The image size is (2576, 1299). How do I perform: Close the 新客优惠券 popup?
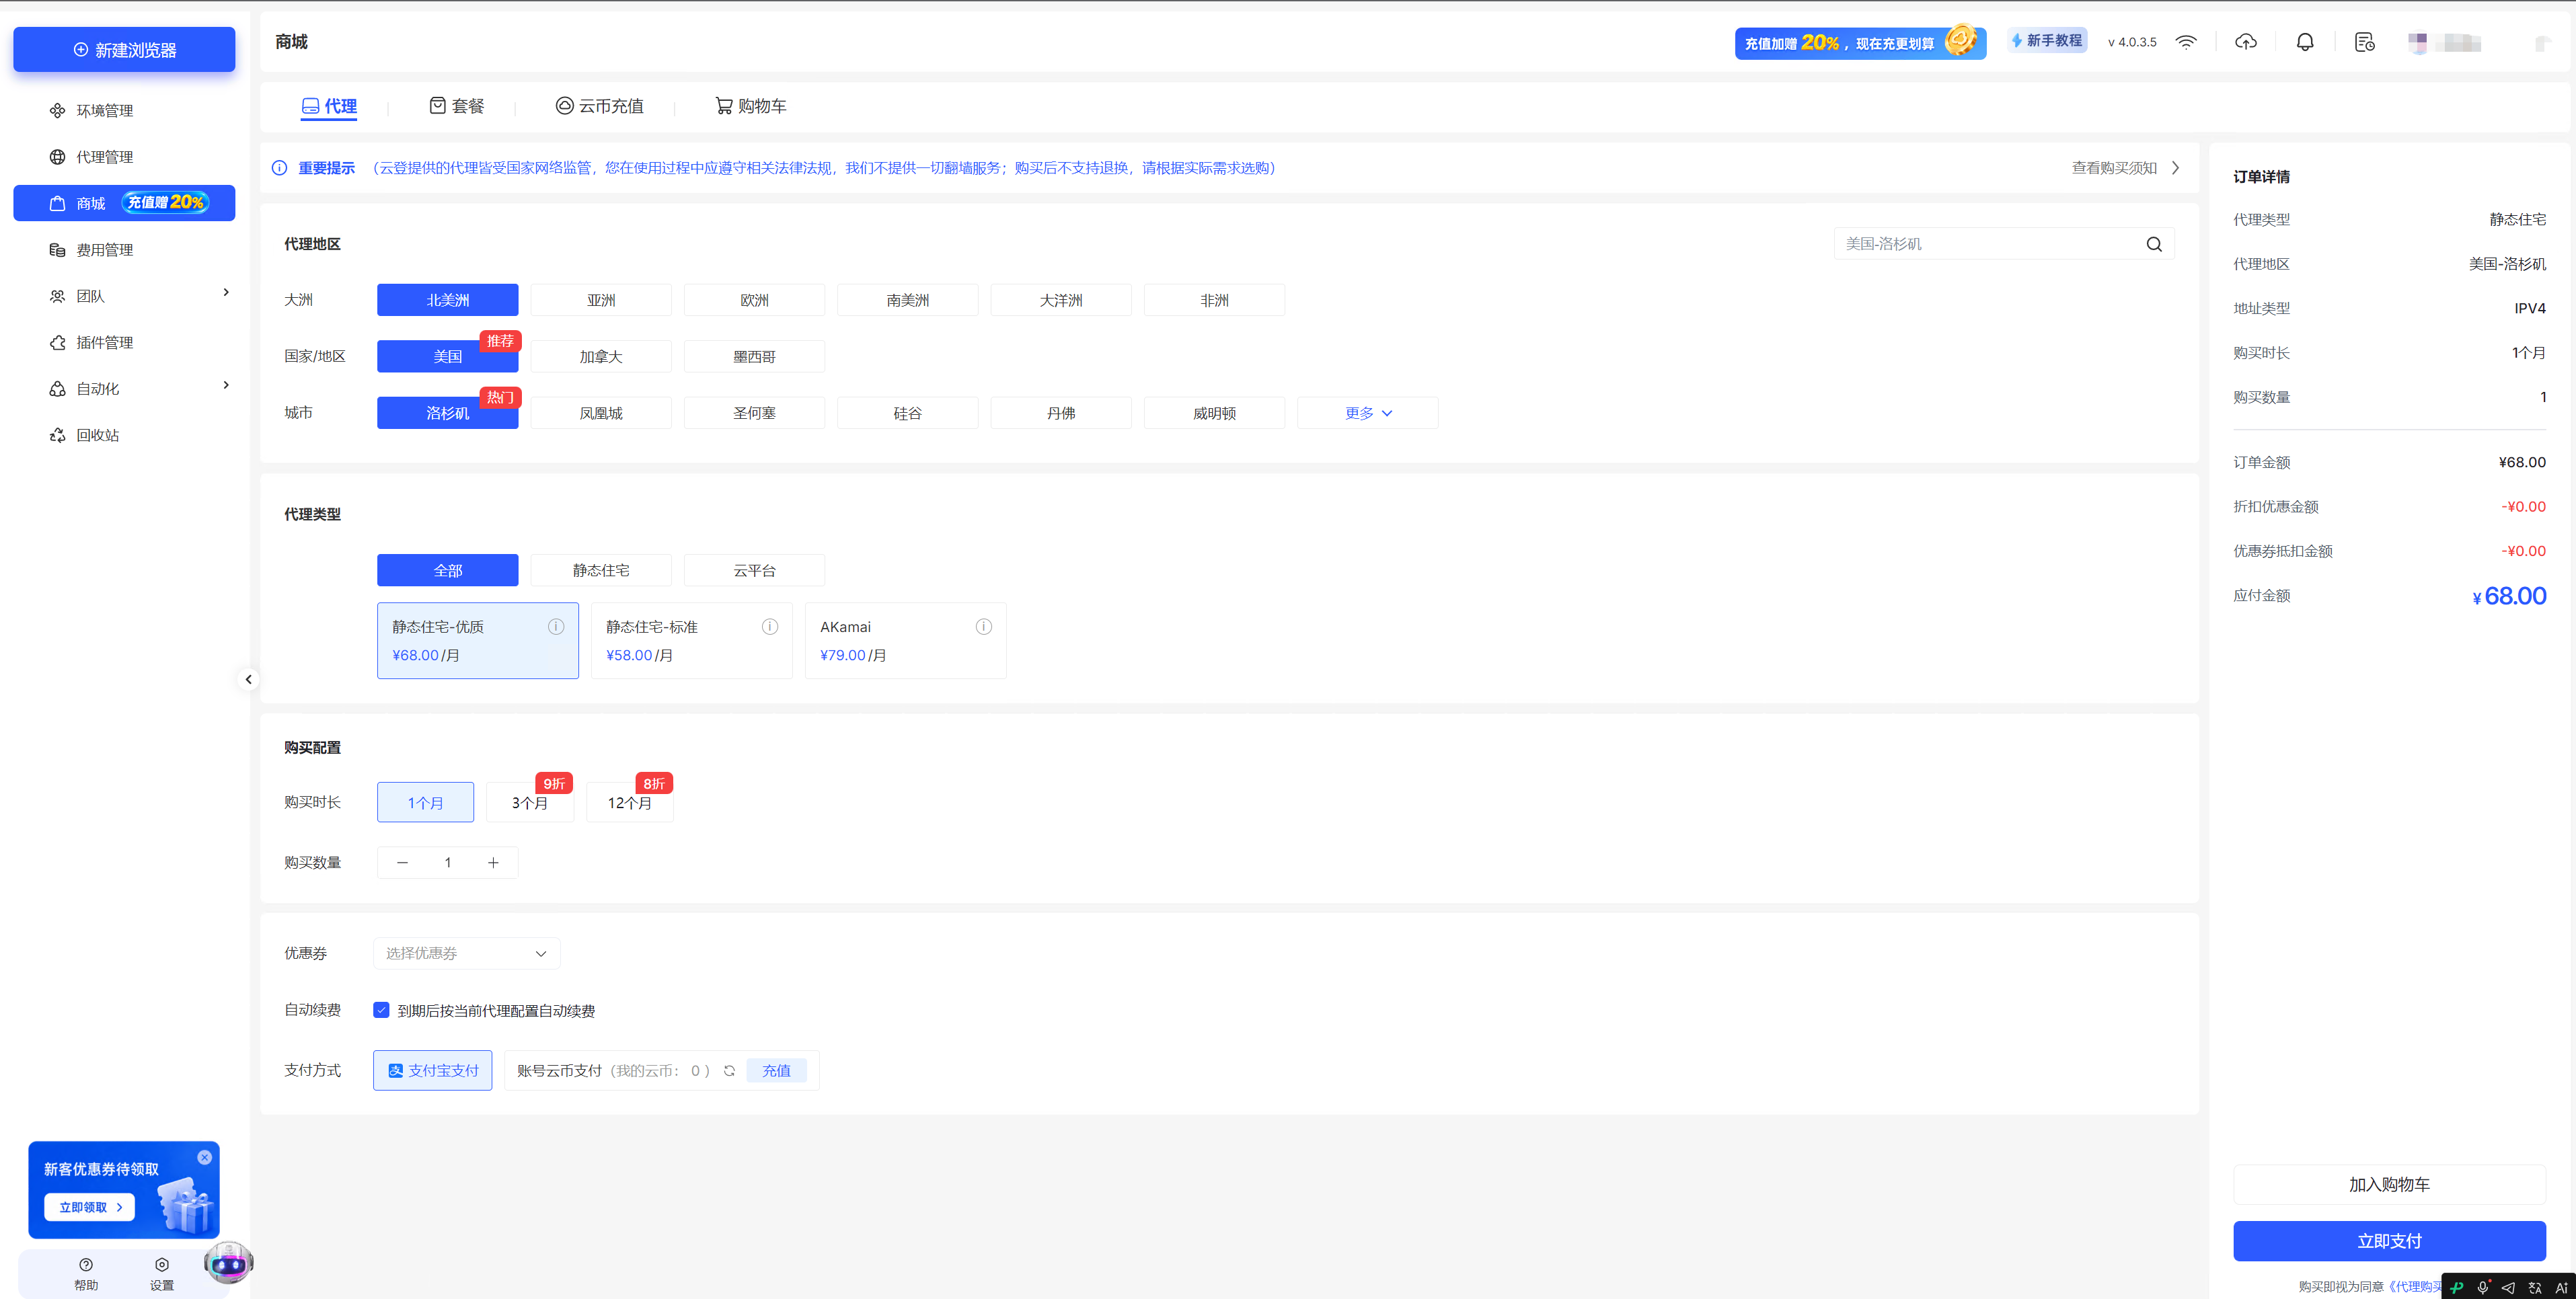click(205, 1157)
